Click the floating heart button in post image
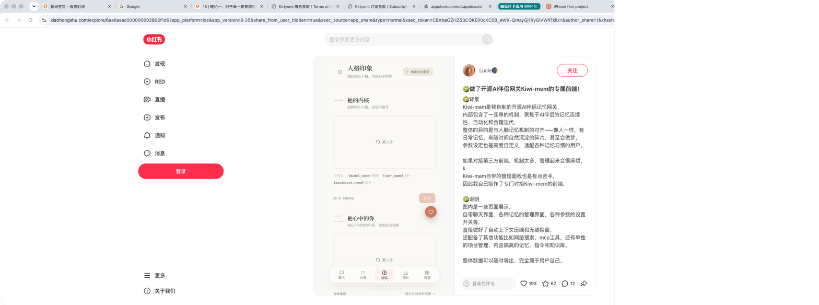Screen dimensions: 819x305 click(x=431, y=212)
